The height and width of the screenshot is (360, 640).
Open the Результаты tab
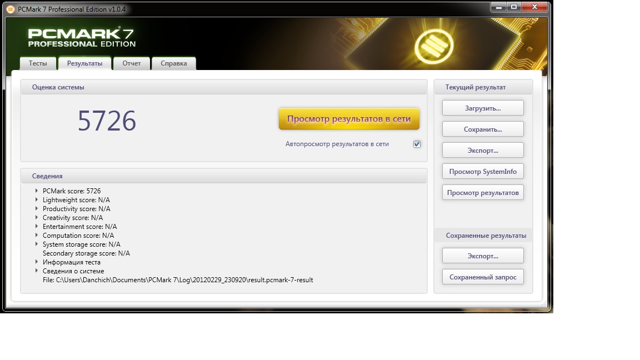(x=85, y=63)
